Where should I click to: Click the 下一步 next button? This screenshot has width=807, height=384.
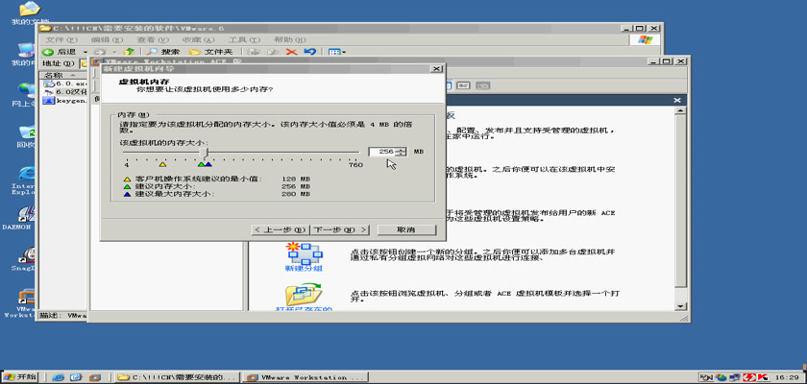340,229
